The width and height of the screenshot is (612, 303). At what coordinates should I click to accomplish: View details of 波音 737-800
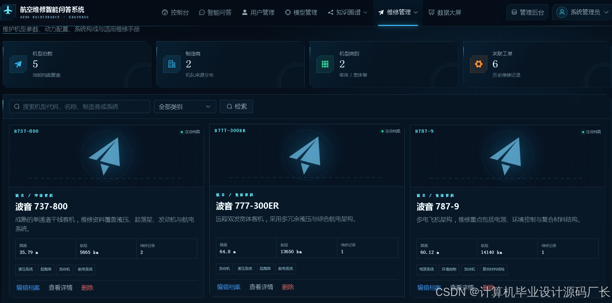click(61, 288)
